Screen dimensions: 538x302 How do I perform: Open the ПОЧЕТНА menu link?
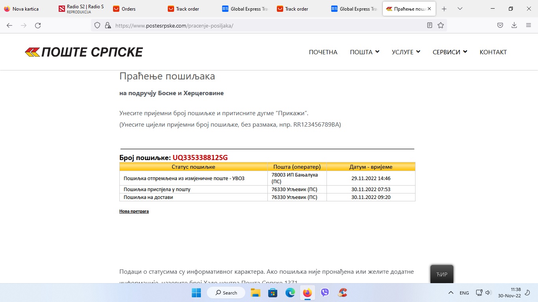click(323, 52)
